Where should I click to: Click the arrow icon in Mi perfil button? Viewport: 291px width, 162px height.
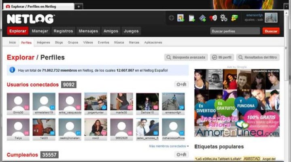pos(215,58)
